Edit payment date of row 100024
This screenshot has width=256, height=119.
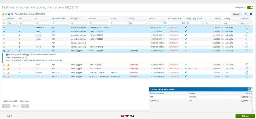pos(185,39)
